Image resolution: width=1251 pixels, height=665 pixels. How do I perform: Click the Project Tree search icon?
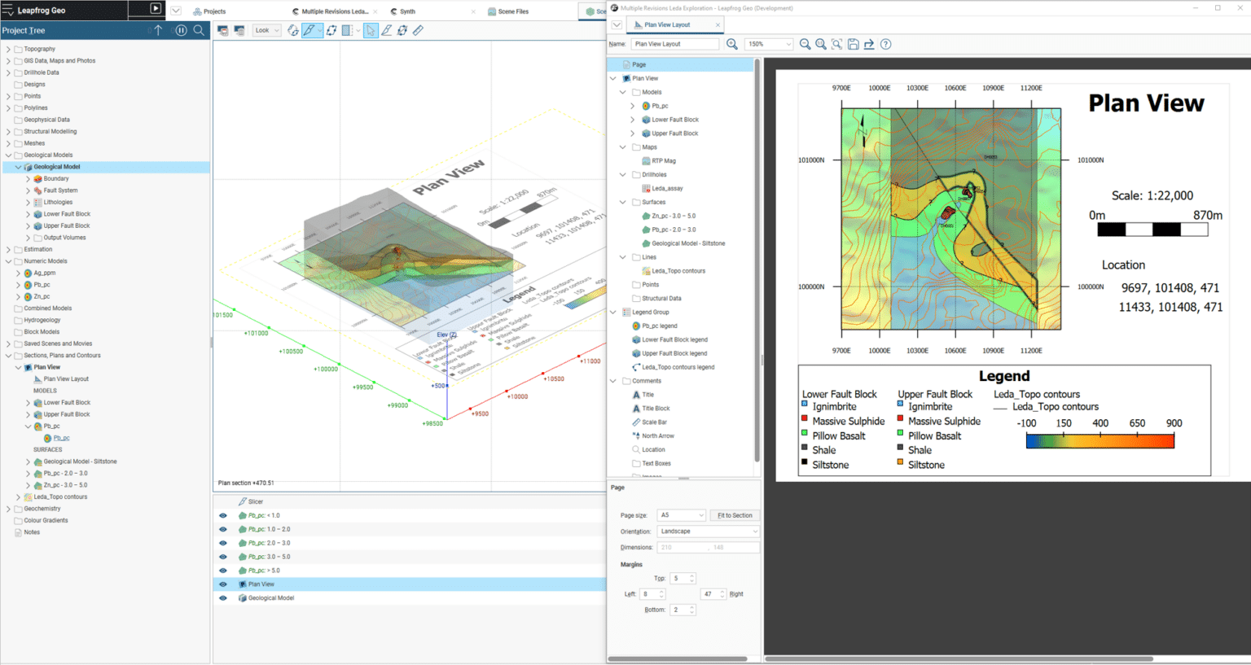click(199, 30)
